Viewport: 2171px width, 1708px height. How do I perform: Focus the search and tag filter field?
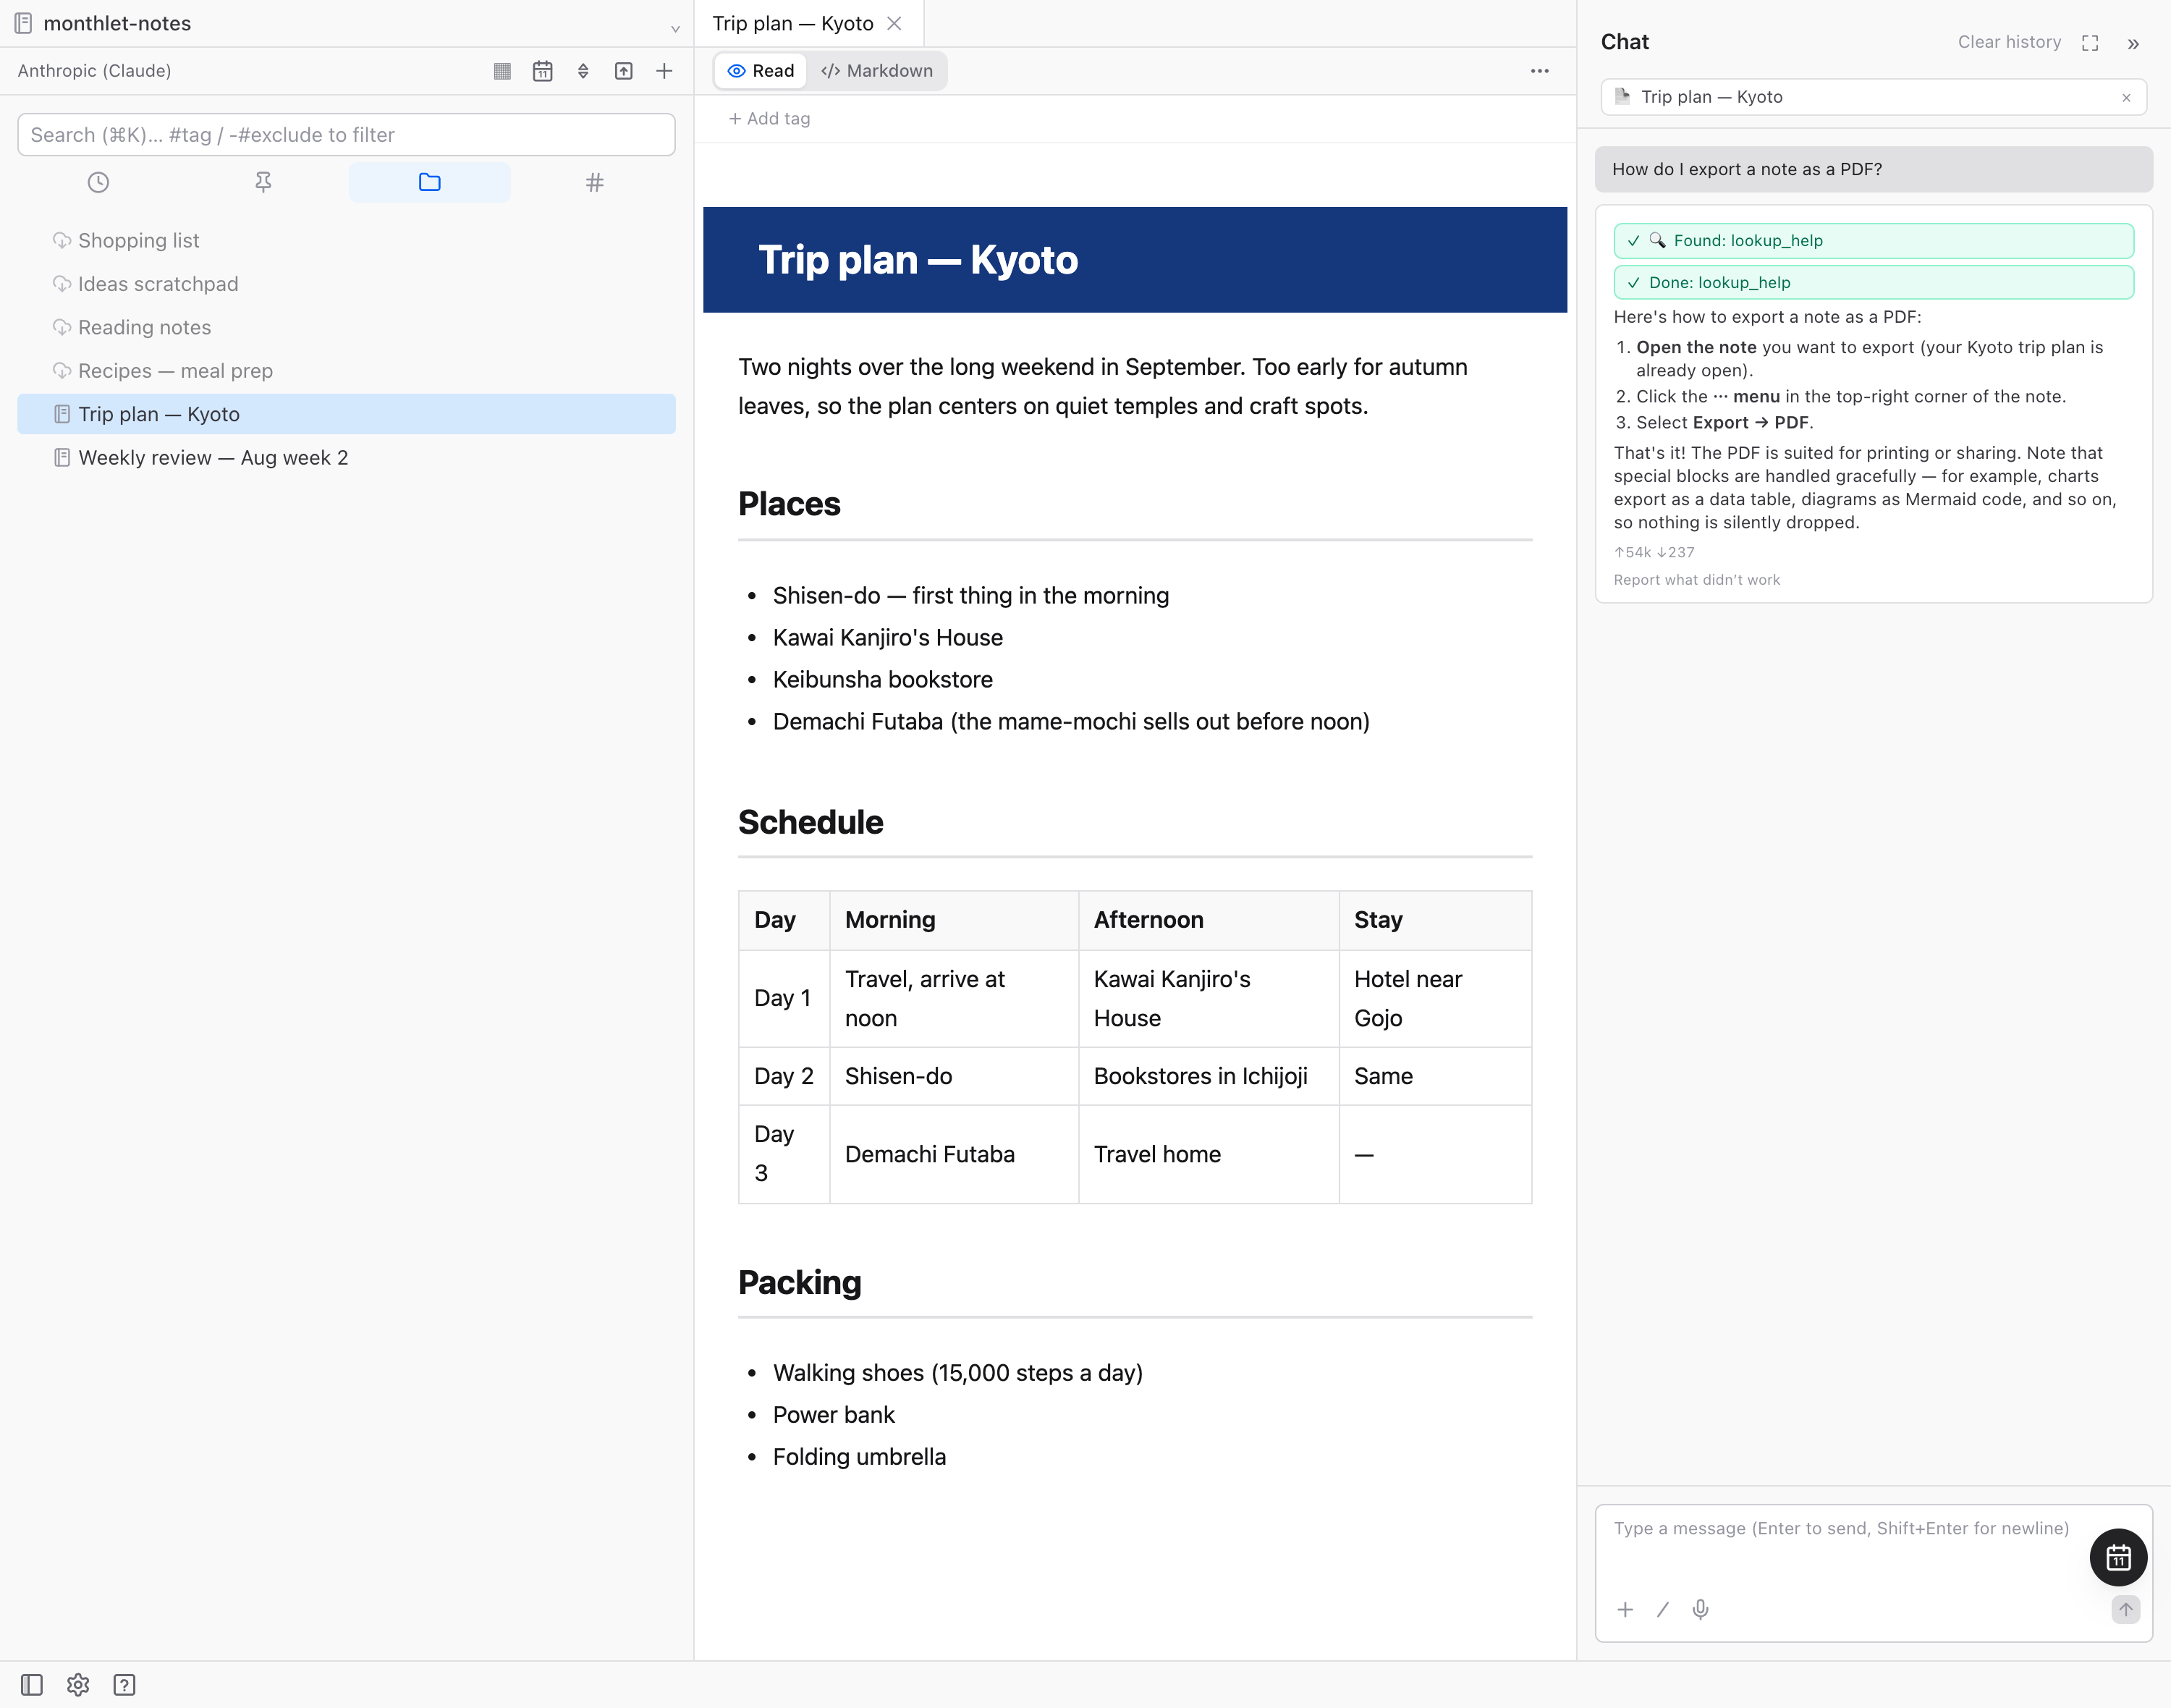346,135
